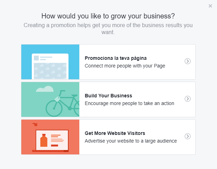Click the cloud icon above the bicycle
217x169 pixels.
(44, 89)
